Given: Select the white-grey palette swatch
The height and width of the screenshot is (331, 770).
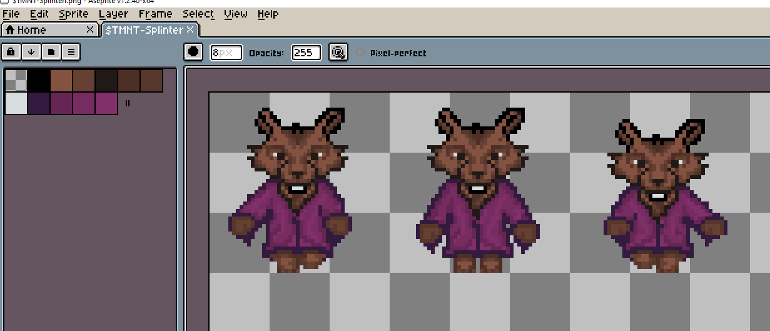Looking at the screenshot, I should pyautogui.click(x=16, y=103).
